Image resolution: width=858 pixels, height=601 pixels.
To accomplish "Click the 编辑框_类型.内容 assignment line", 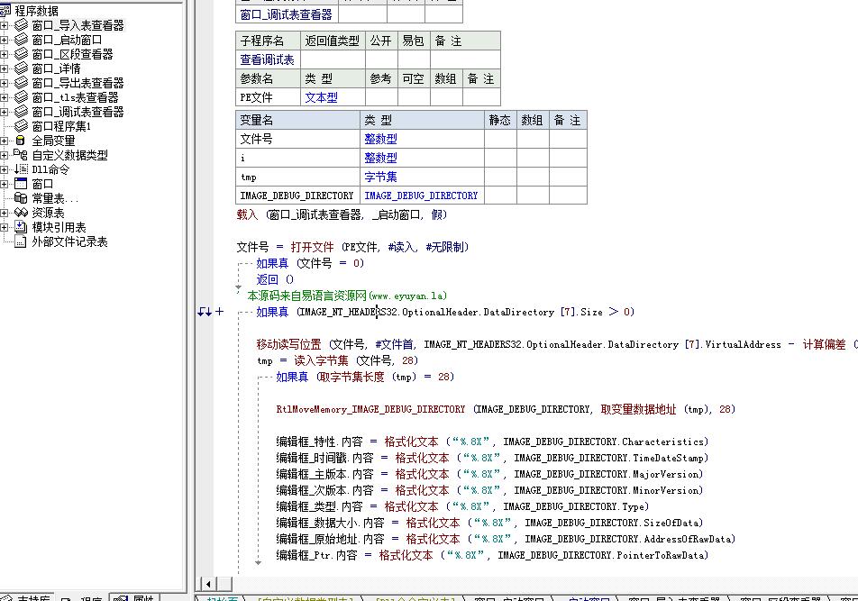I will (x=461, y=507).
